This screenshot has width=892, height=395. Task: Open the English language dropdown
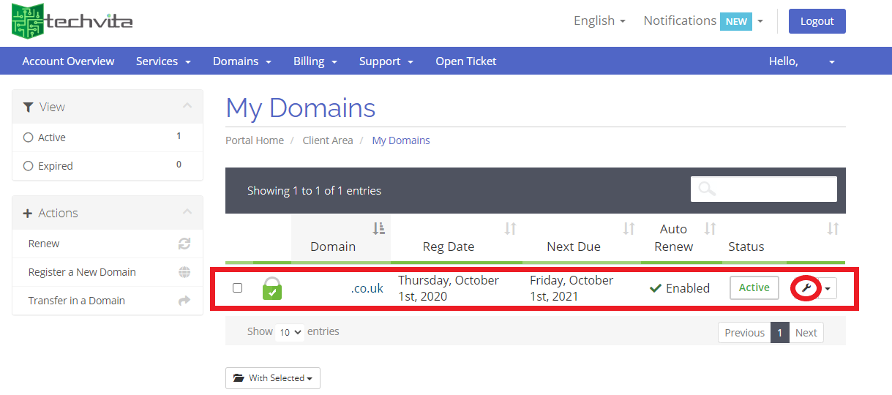(x=599, y=20)
